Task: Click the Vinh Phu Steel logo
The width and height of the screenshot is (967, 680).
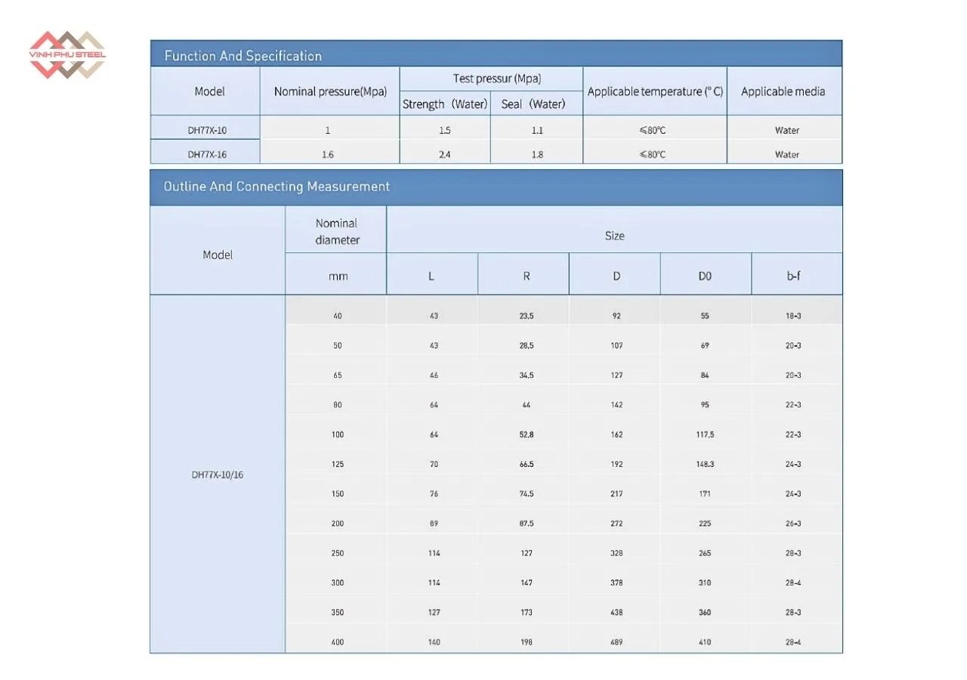Action: [66, 55]
